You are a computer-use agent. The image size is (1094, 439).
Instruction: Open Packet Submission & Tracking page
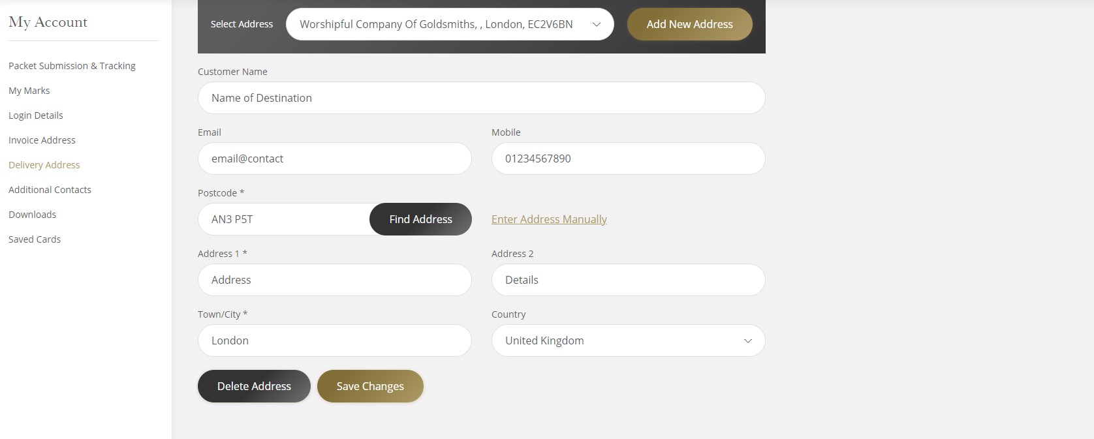[72, 66]
